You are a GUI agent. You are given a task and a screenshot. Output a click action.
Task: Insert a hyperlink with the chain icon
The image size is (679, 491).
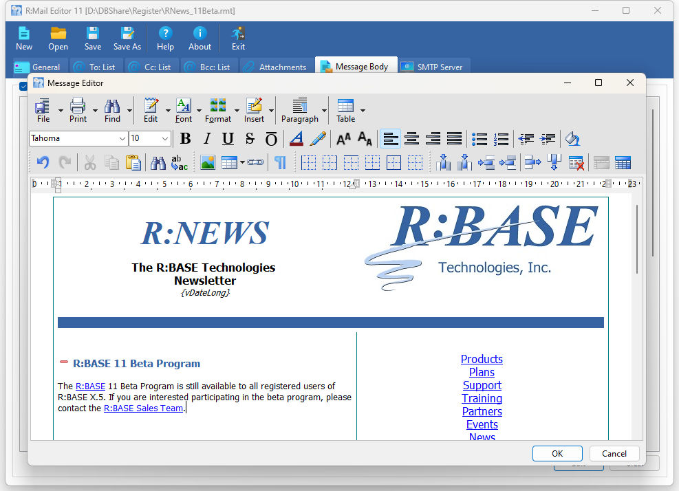pyautogui.click(x=255, y=162)
